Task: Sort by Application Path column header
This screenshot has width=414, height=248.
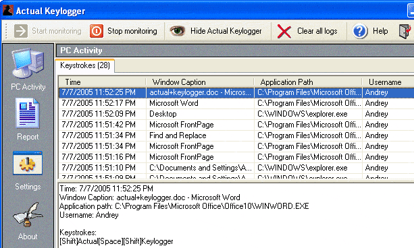Action: [308, 82]
